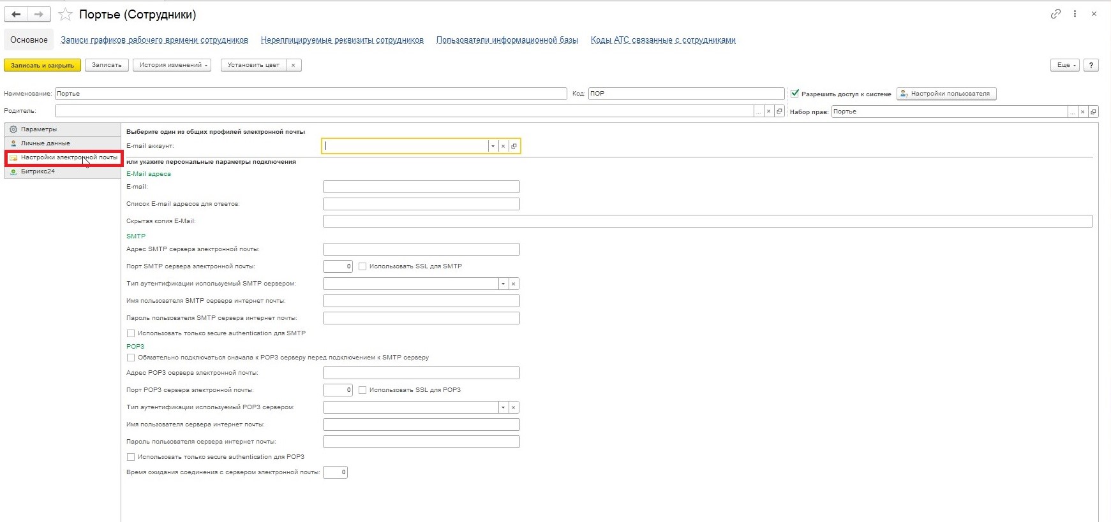
Task: Open help with the question mark button
Action: click(x=1091, y=65)
